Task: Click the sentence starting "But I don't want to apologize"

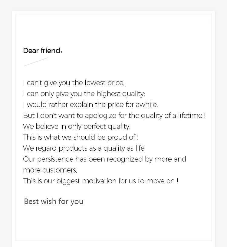Action: click(114, 115)
